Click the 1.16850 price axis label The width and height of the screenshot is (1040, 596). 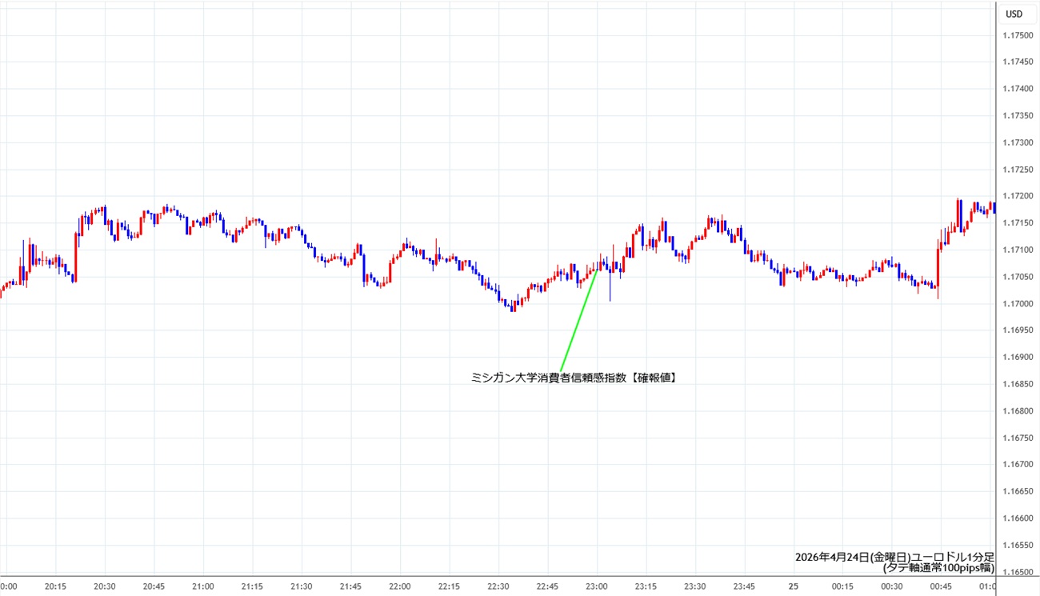1018,384
